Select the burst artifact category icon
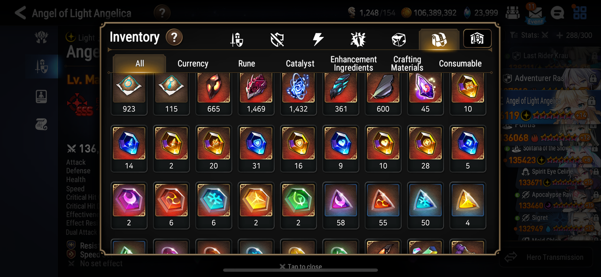Viewport: 601px width, 277px height. (358, 39)
